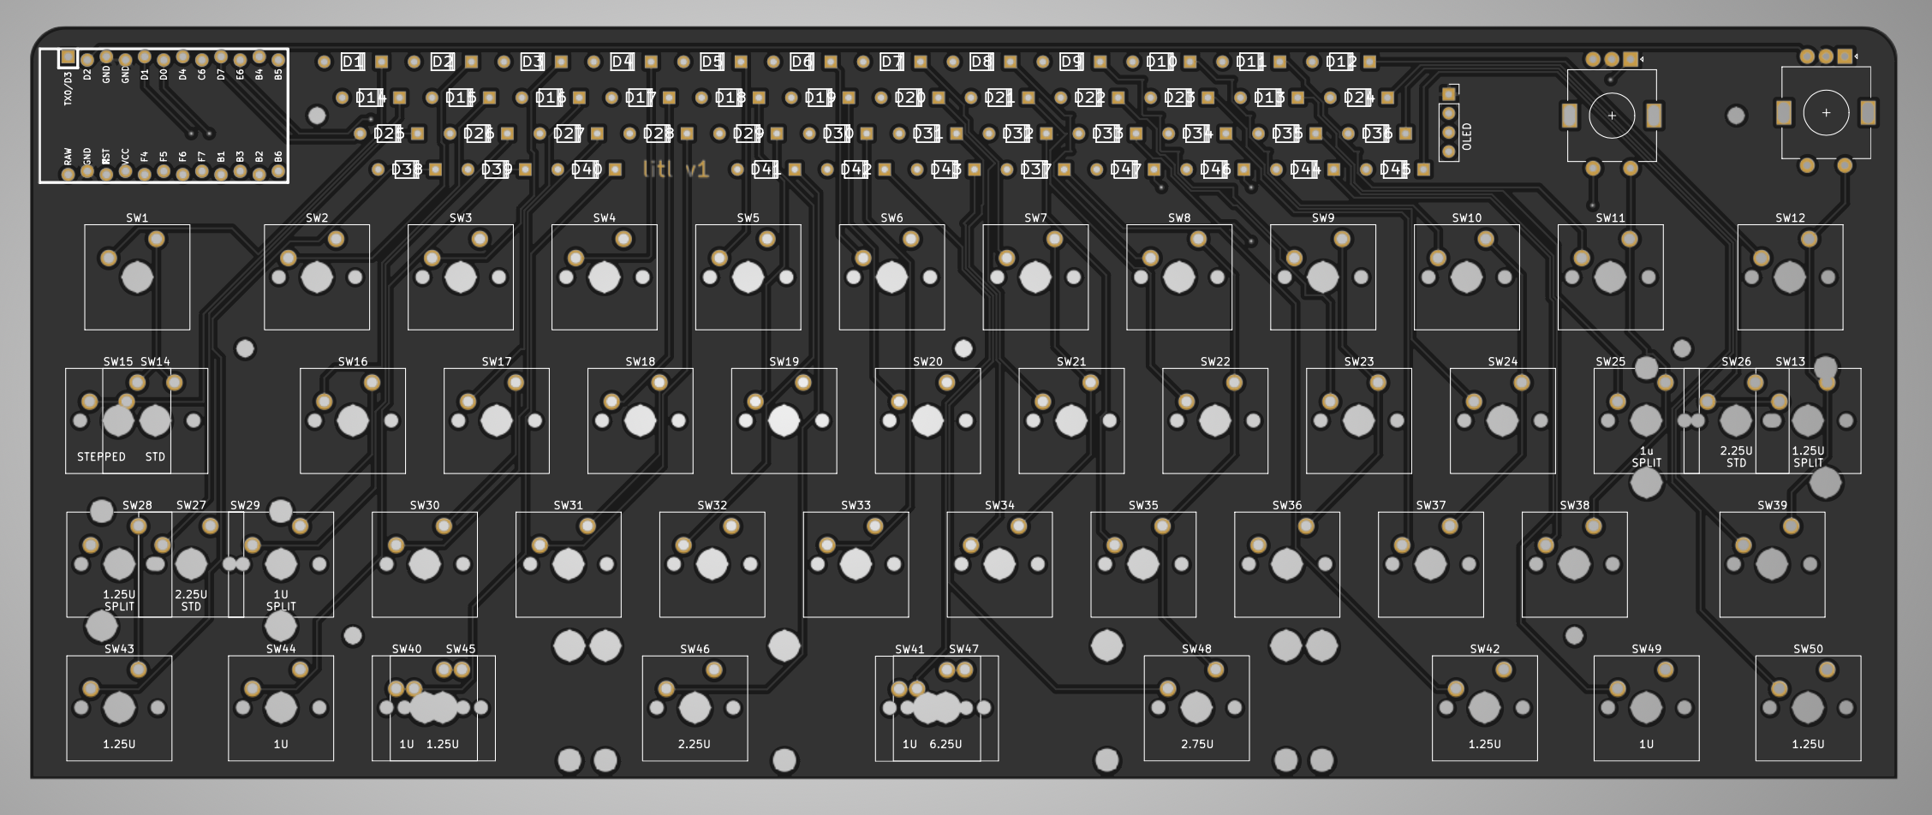
Task: Click the SW19 switch label
Action: click(x=784, y=361)
